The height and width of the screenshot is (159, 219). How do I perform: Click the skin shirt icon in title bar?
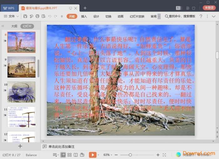(194, 8)
